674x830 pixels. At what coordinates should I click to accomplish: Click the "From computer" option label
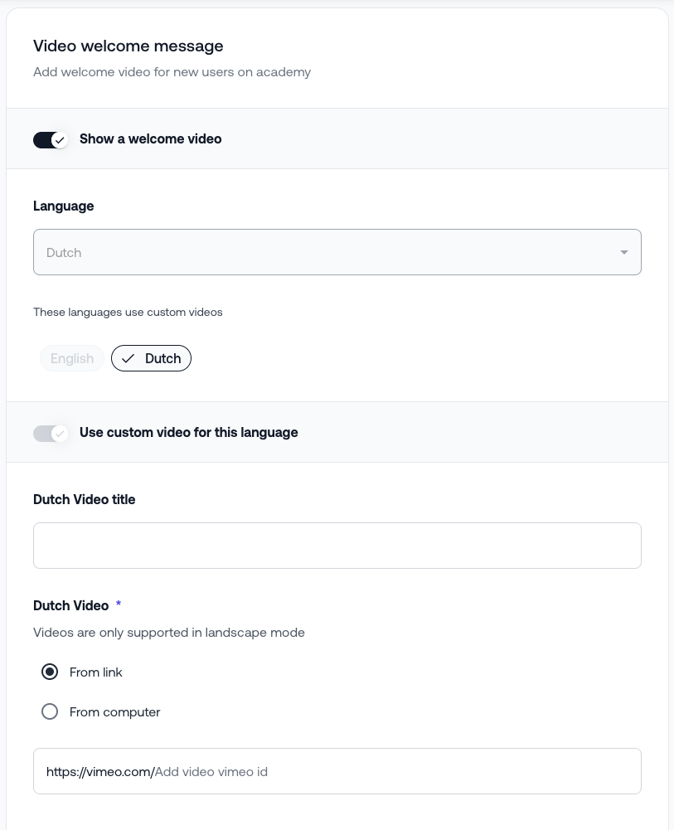click(114, 711)
